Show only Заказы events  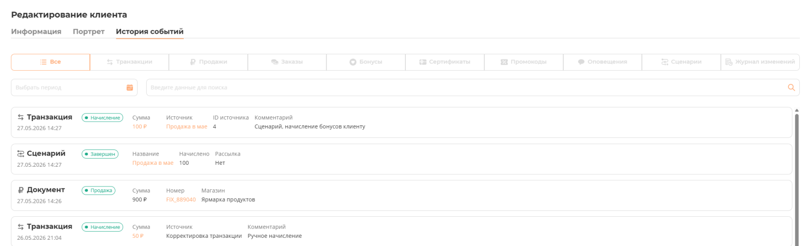pyautogui.click(x=287, y=62)
